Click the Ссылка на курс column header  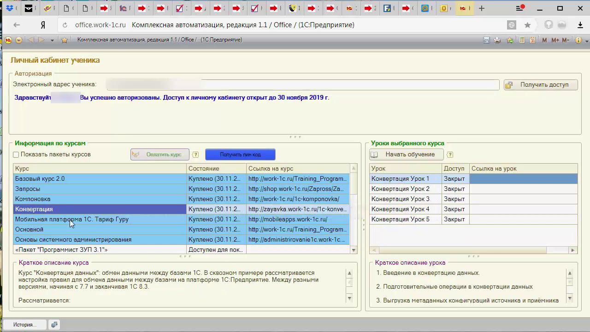point(298,169)
